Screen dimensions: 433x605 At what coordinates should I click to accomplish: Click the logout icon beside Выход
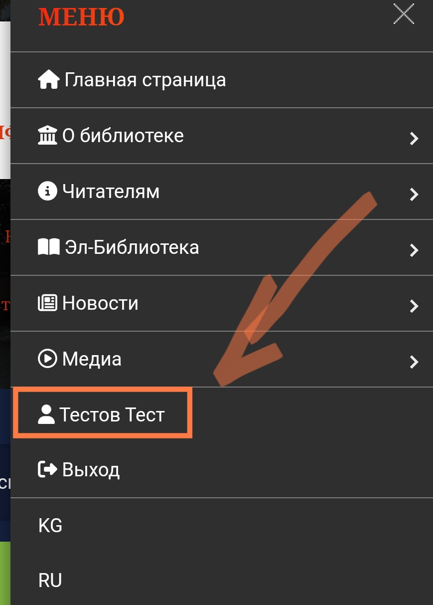point(48,470)
